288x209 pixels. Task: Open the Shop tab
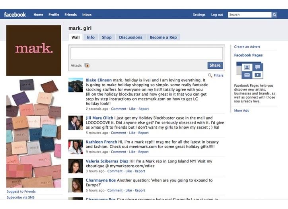(x=107, y=37)
